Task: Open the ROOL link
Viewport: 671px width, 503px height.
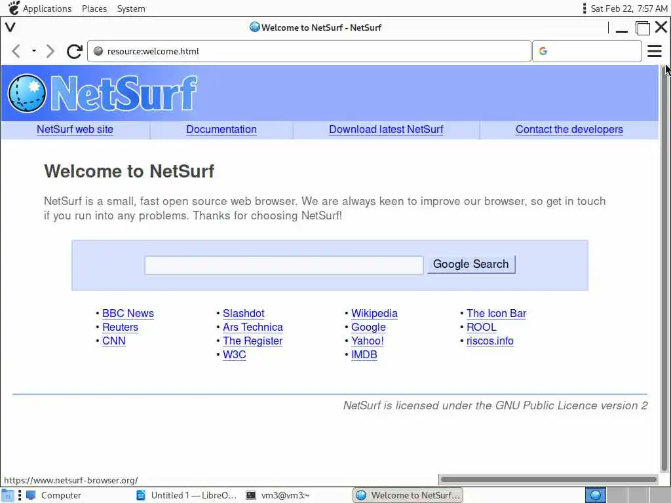Action: tap(482, 327)
